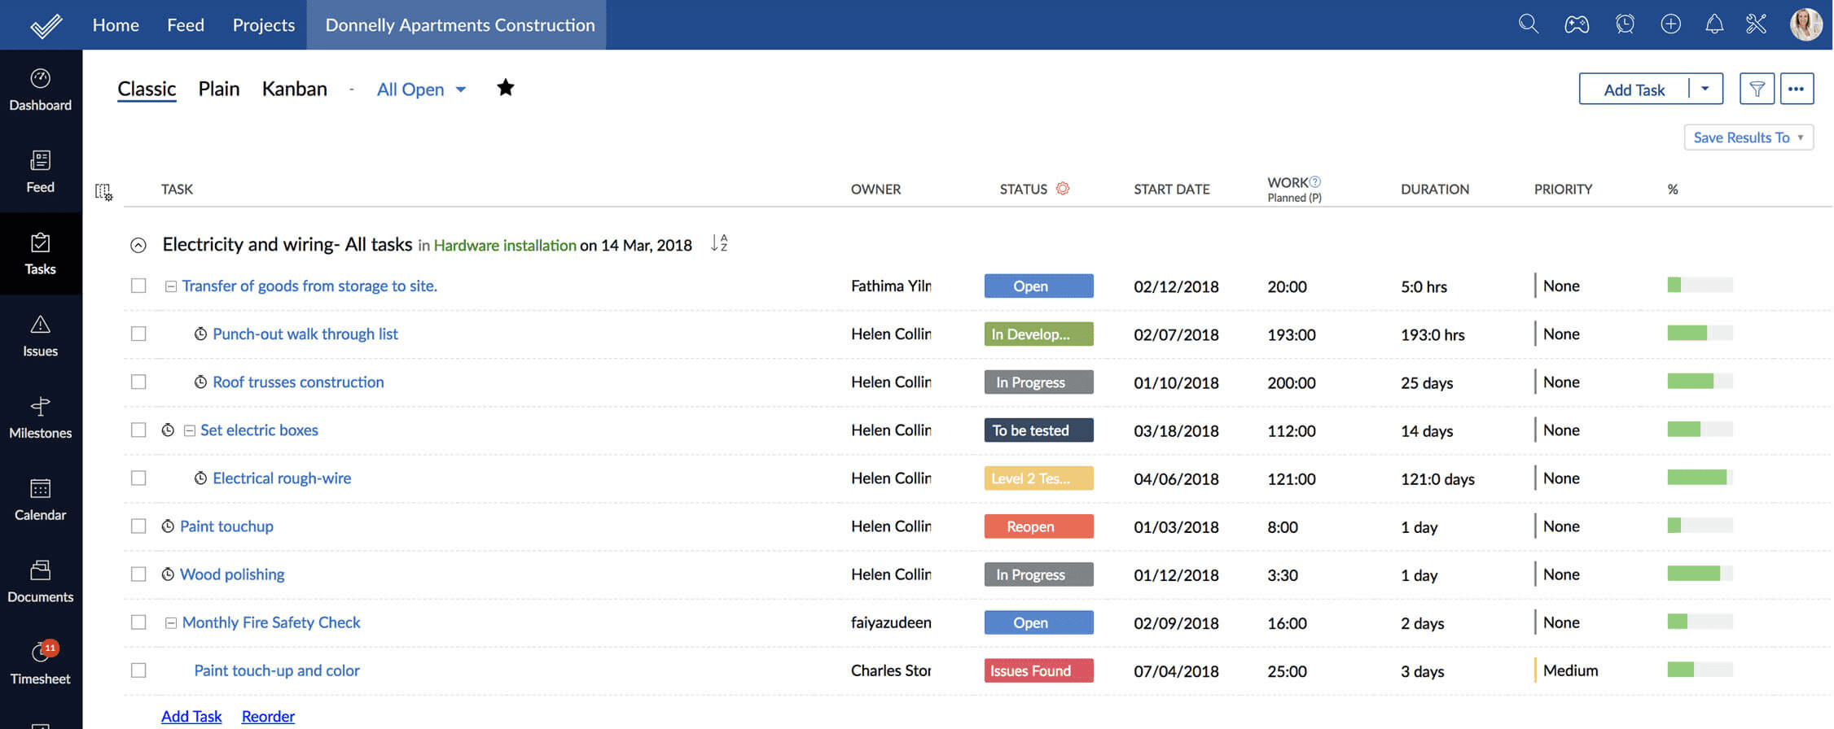Click the sort A-Z icon
This screenshot has width=1834, height=729.
[x=718, y=243]
